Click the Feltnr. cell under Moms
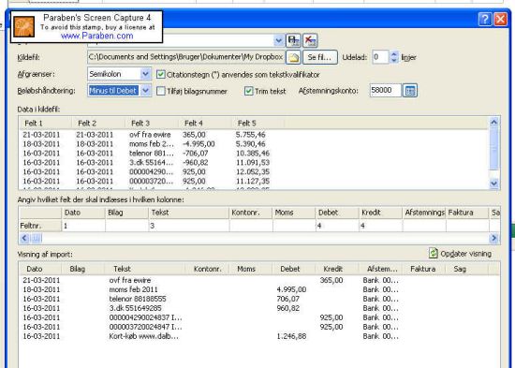Screen dimensions: 515x368 (x=294, y=226)
